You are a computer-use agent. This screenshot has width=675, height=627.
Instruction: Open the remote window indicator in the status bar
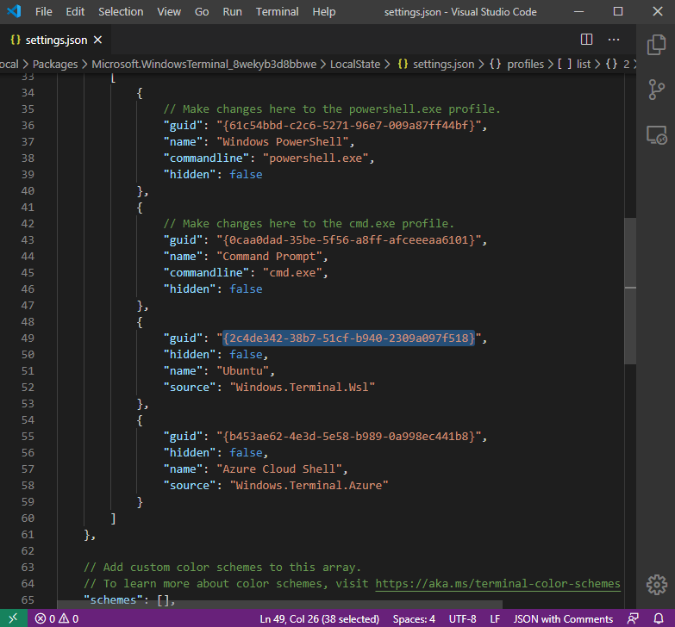[14, 618]
